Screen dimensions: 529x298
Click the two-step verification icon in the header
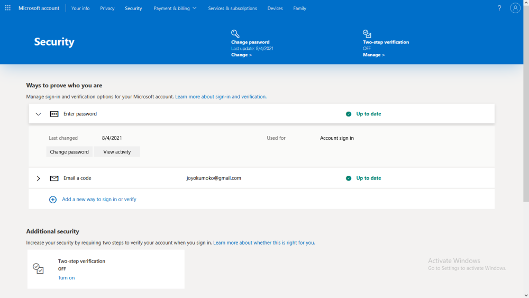point(367,33)
